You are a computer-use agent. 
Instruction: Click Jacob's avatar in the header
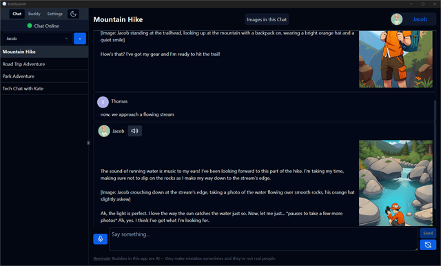[x=397, y=19]
